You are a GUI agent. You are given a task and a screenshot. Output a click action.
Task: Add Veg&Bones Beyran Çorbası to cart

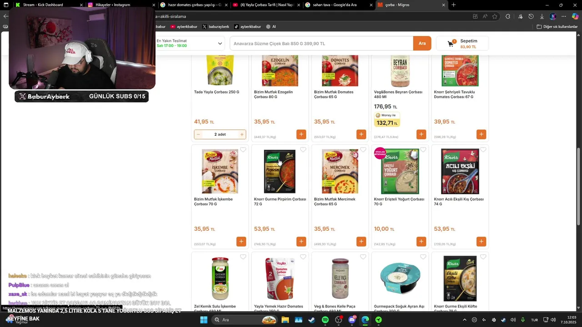[x=421, y=134]
